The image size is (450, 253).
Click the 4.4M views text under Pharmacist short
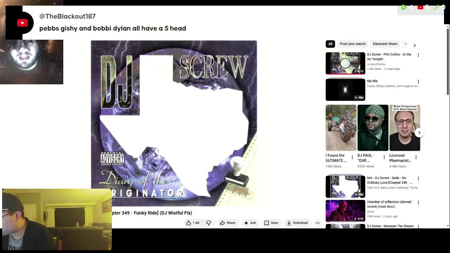click(x=398, y=166)
